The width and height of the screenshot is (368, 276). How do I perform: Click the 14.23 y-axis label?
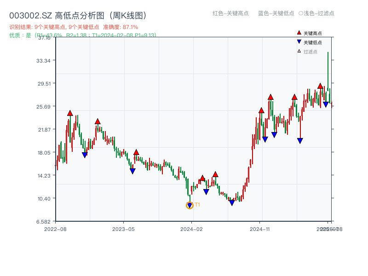pyautogui.click(x=44, y=176)
